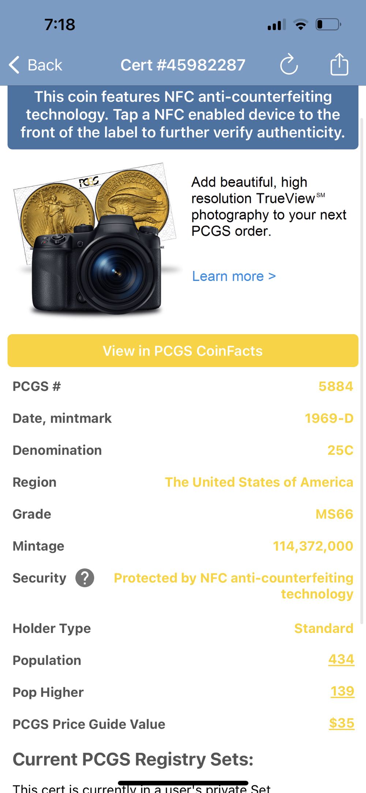Screen dimensions: 366x793
Task: Tap the Back text label
Action: 45,65
